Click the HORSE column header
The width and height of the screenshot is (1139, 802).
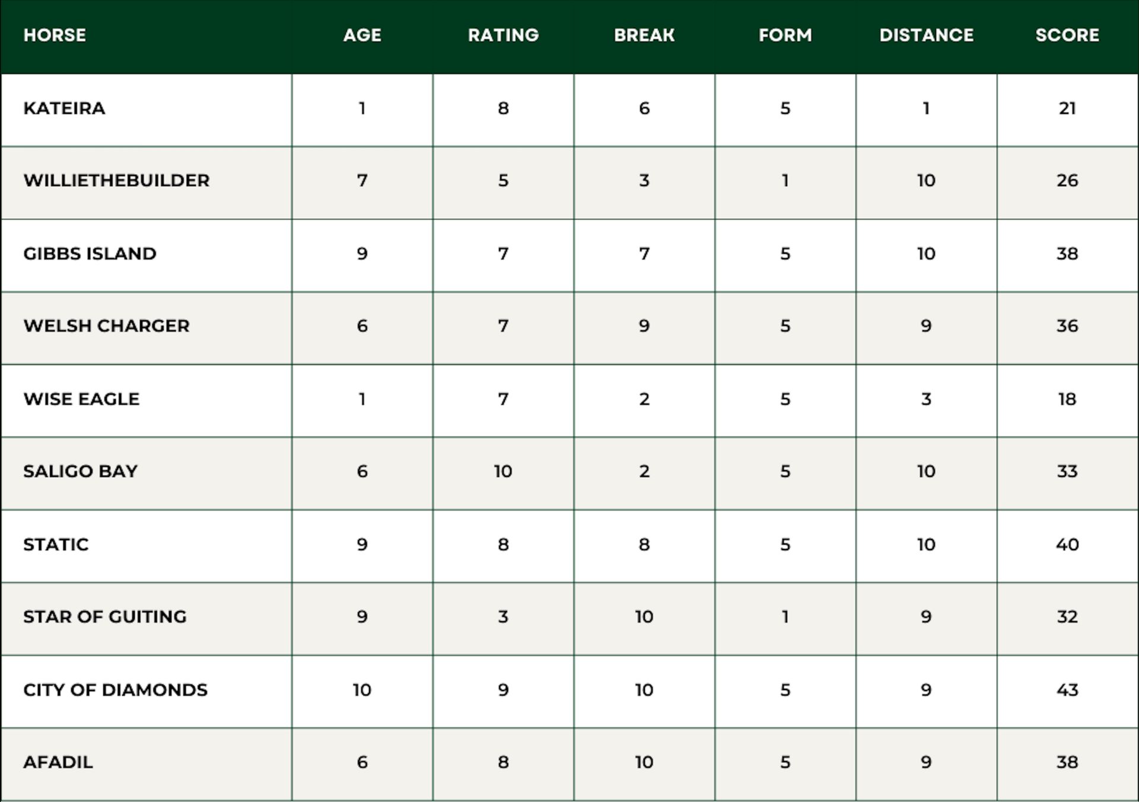point(55,35)
